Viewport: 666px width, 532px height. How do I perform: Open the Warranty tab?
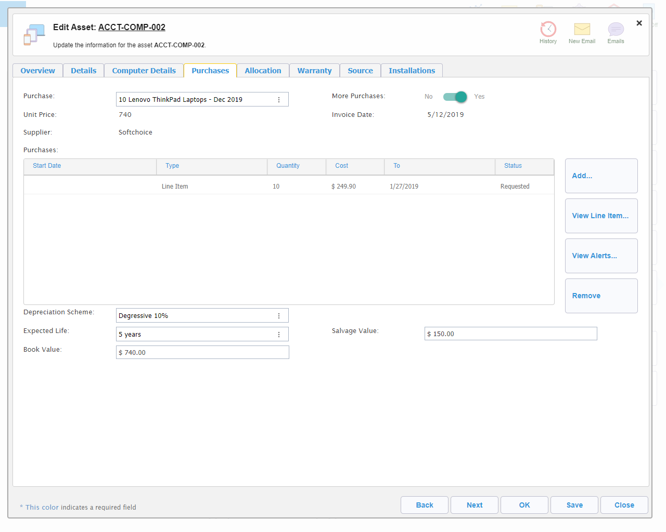[314, 71]
